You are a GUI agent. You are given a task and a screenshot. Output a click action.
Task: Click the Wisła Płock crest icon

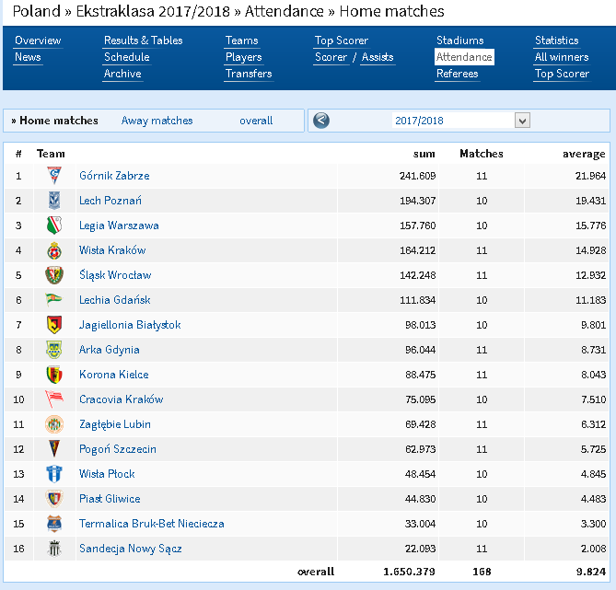54,474
